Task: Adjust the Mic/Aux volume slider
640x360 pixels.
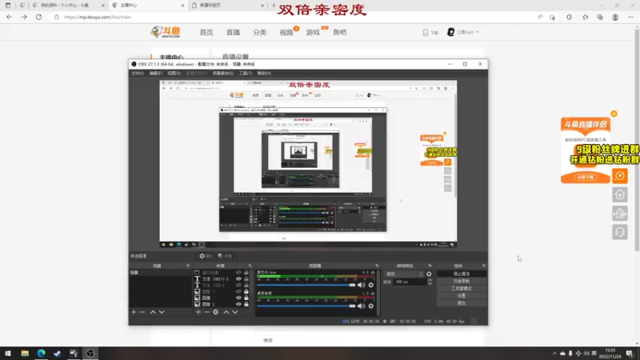Action: (x=306, y=285)
